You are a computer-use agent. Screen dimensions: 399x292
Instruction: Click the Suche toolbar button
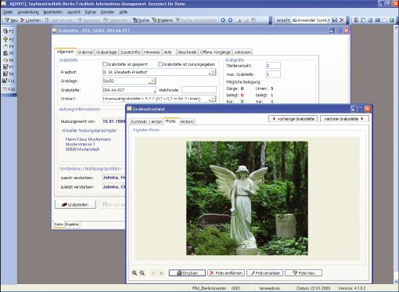pos(141,20)
